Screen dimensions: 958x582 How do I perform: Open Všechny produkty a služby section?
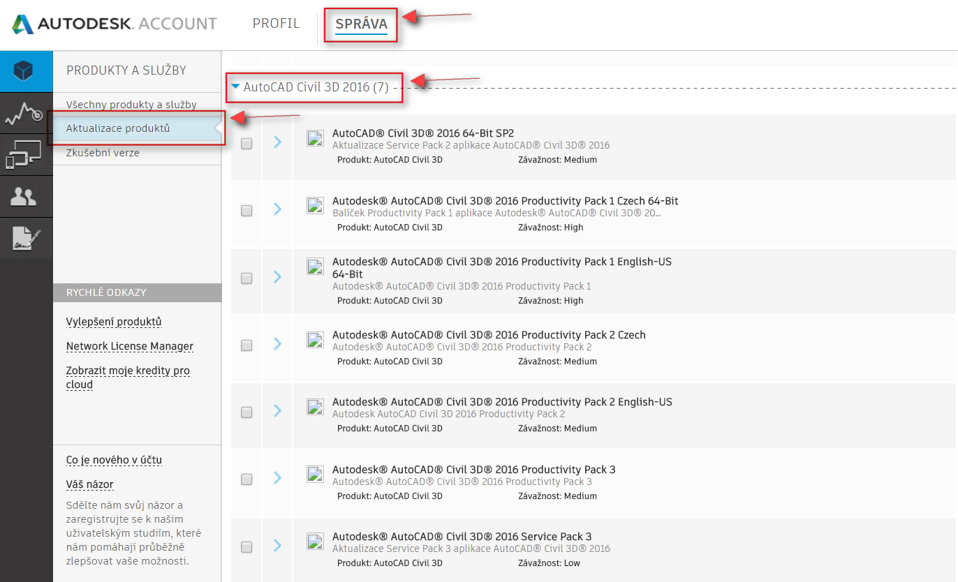tap(131, 105)
